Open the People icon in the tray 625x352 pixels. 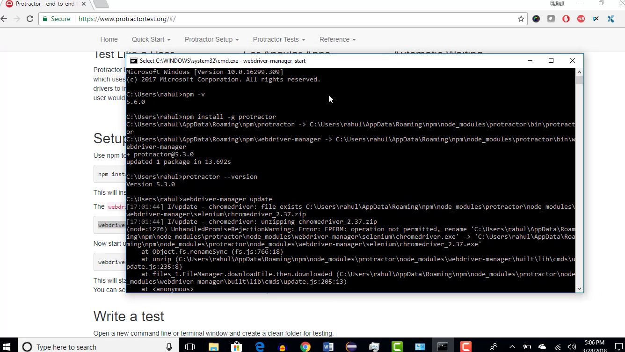click(x=493, y=347)
